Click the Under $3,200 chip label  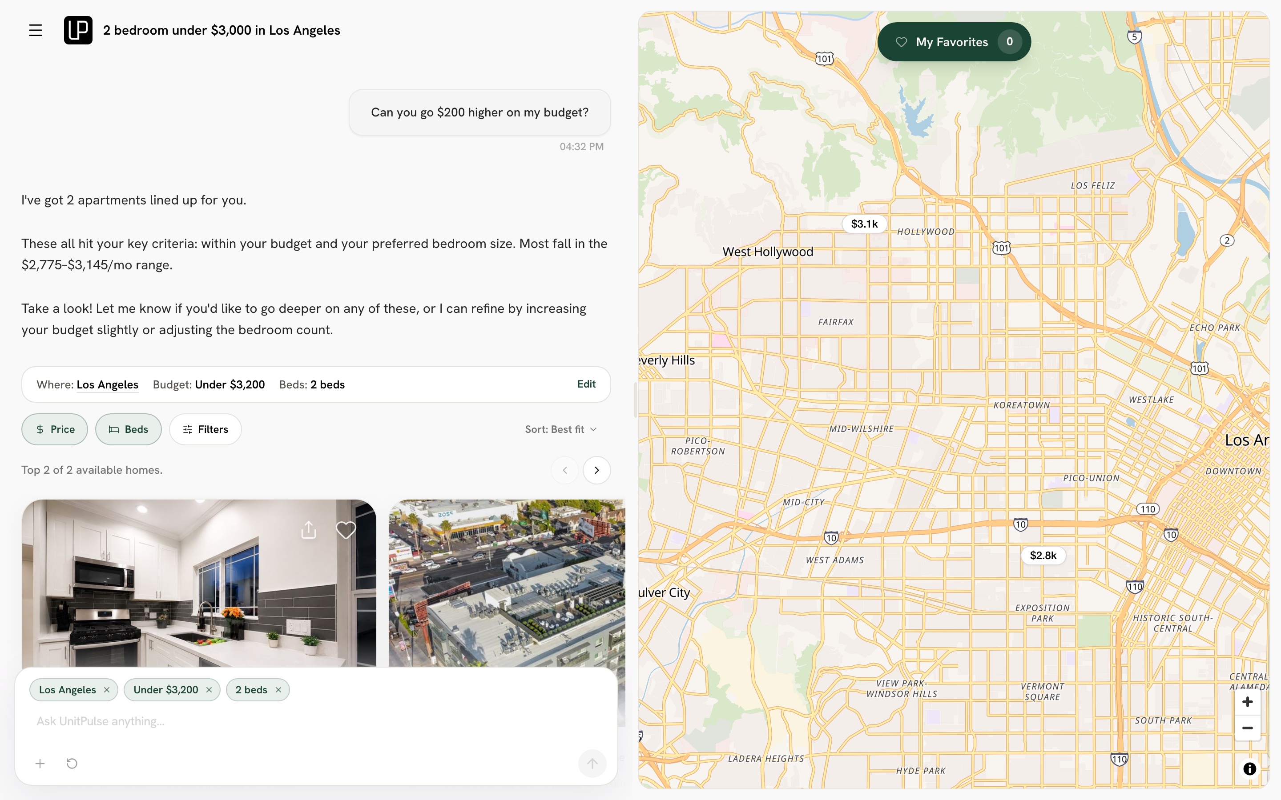pyautogui.click(x=165, y=690)
